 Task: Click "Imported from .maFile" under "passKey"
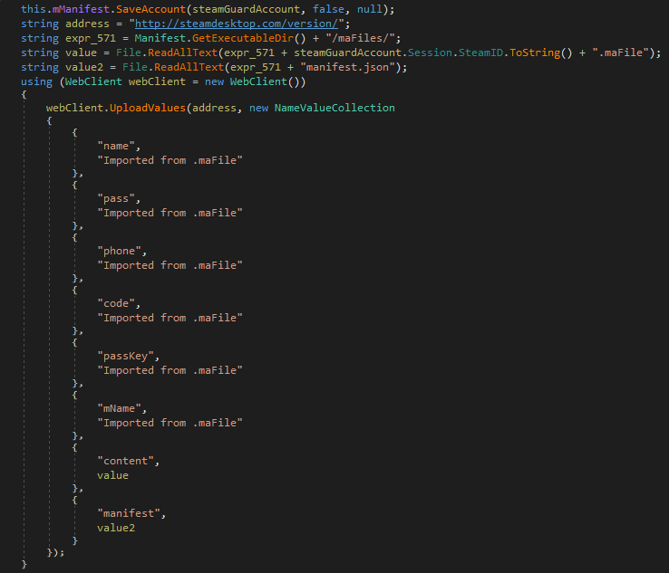click(170, 370)
